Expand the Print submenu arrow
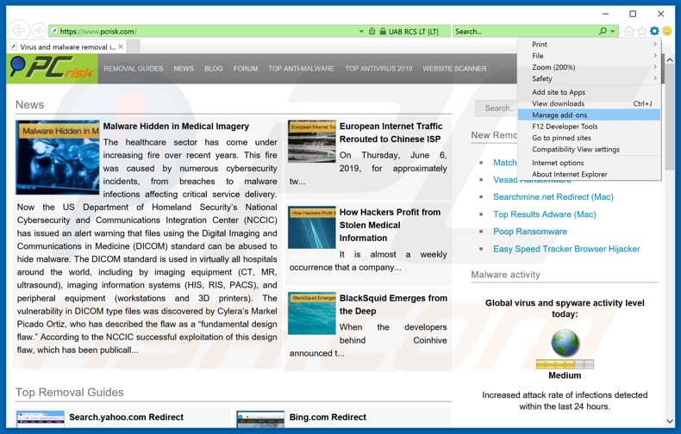 tap(655, 44)
